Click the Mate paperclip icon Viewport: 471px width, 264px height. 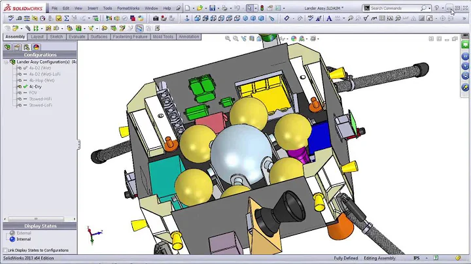(27, 28)
